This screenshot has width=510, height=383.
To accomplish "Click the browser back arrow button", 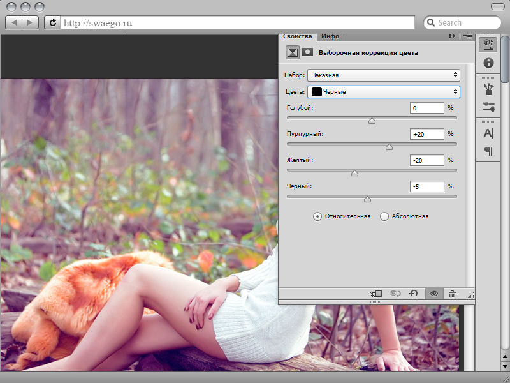I will point(13,22).
